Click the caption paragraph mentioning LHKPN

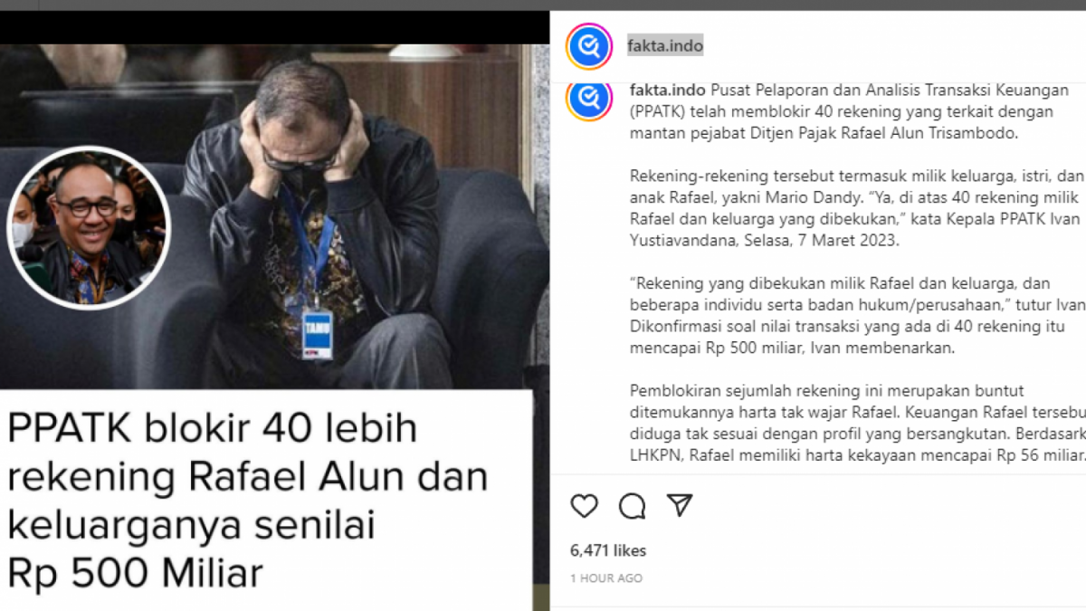click(856, 424)
